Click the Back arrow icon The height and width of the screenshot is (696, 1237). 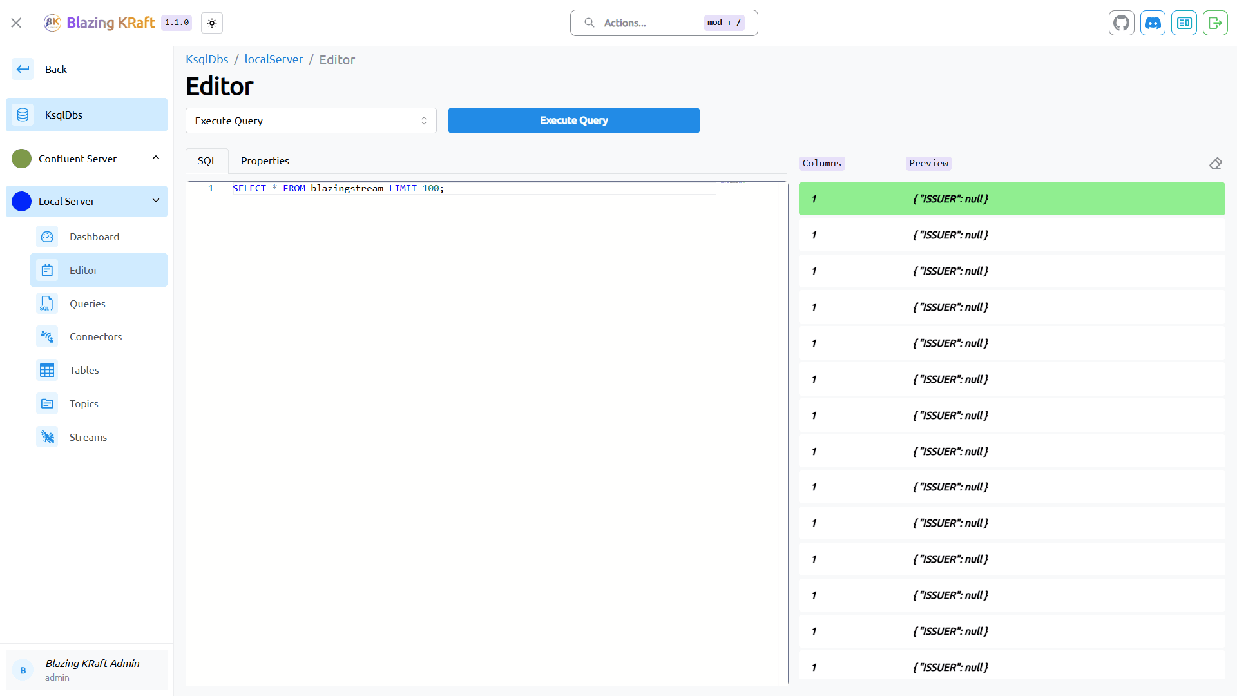click(23, 69)
